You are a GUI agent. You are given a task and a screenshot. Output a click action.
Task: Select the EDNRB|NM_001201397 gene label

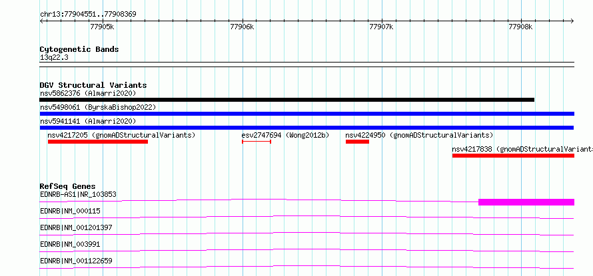tap(76, 227)
